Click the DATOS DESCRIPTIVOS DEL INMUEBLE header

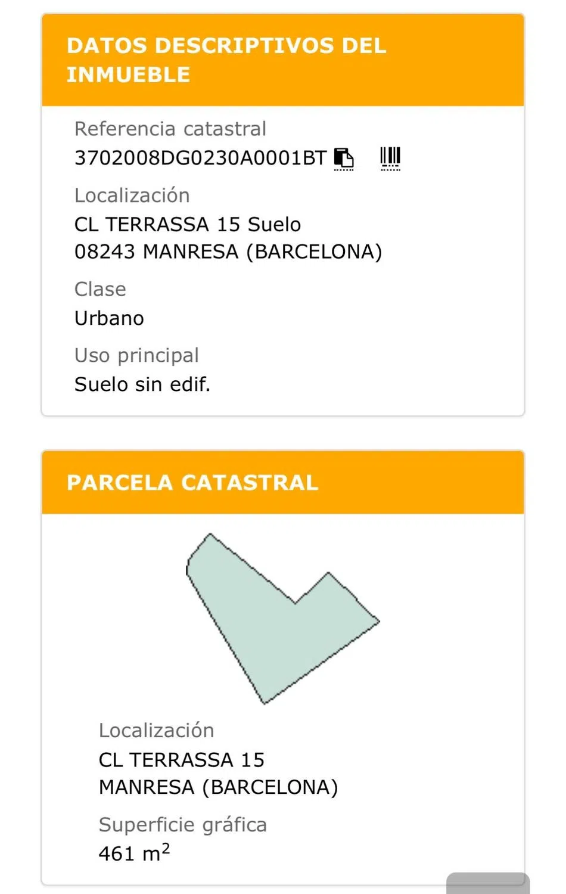tap(226, 60)
